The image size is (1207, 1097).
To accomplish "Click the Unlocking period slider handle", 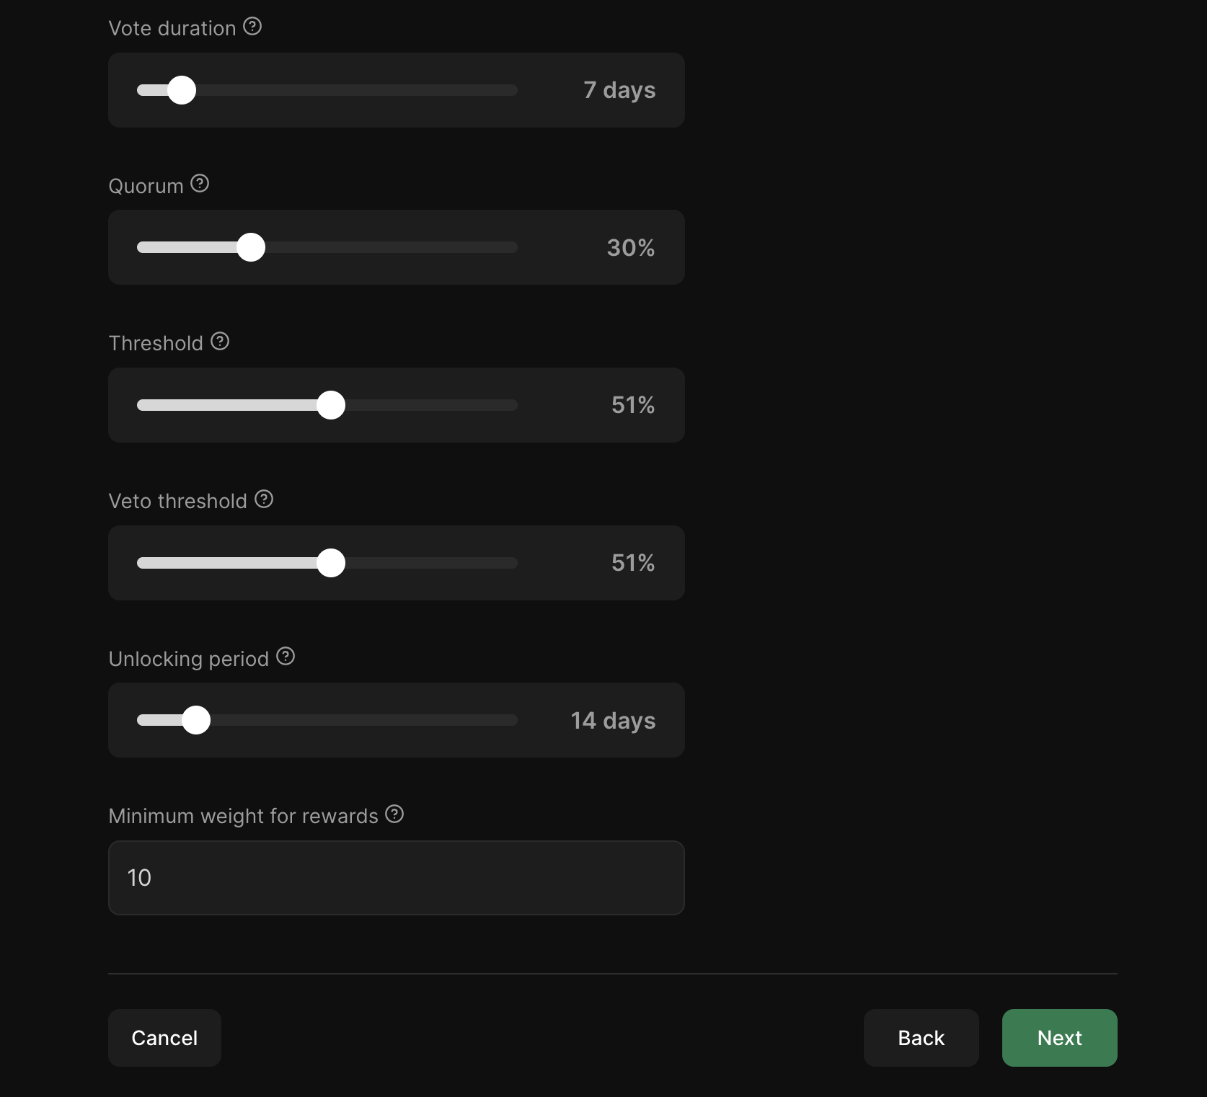I will 196,720.
